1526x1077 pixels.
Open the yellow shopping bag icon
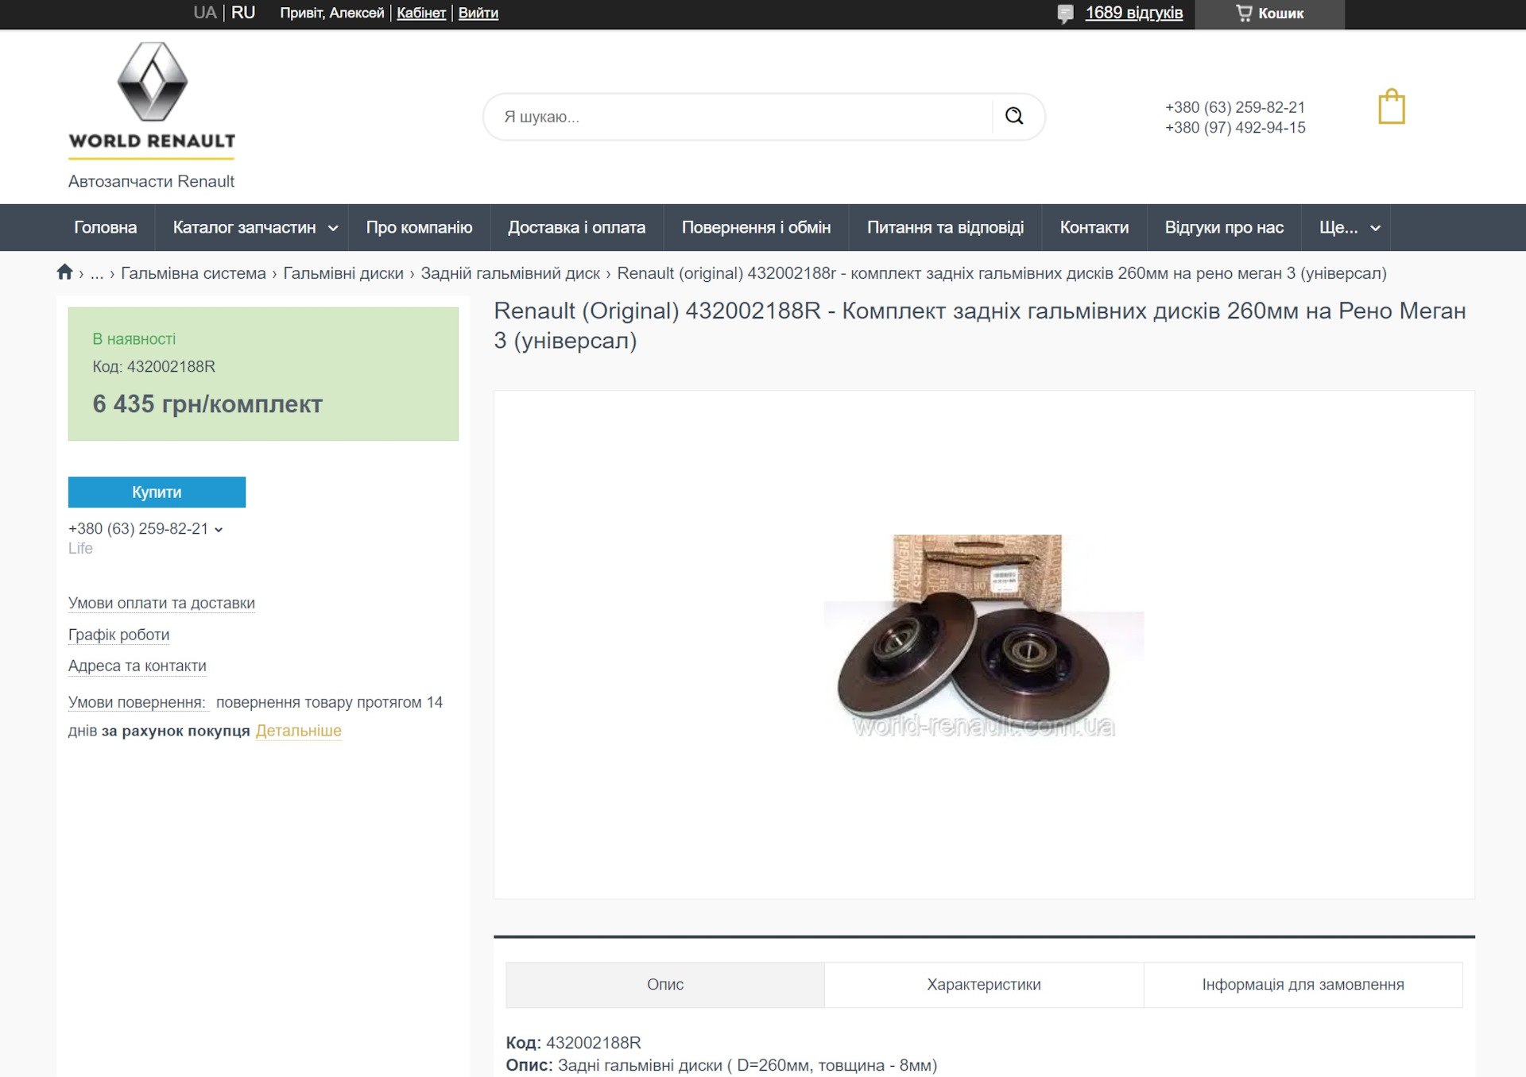pos(1391,107)
